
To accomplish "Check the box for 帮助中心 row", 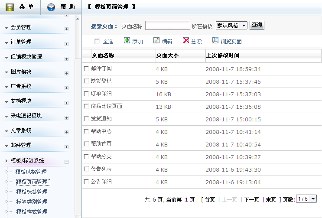I will pyautogui.click(x=86, y=131).
